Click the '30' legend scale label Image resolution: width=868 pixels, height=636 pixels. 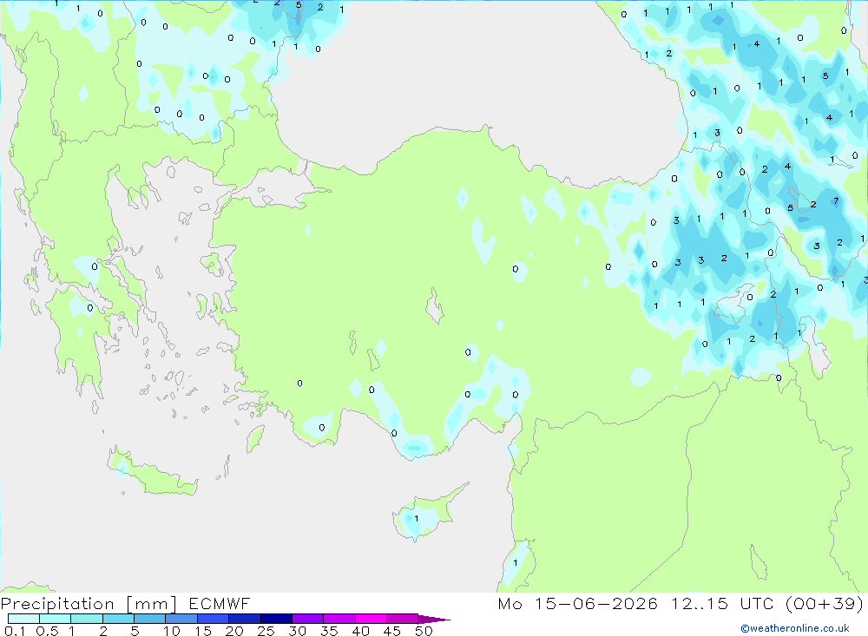pos(297,631)
